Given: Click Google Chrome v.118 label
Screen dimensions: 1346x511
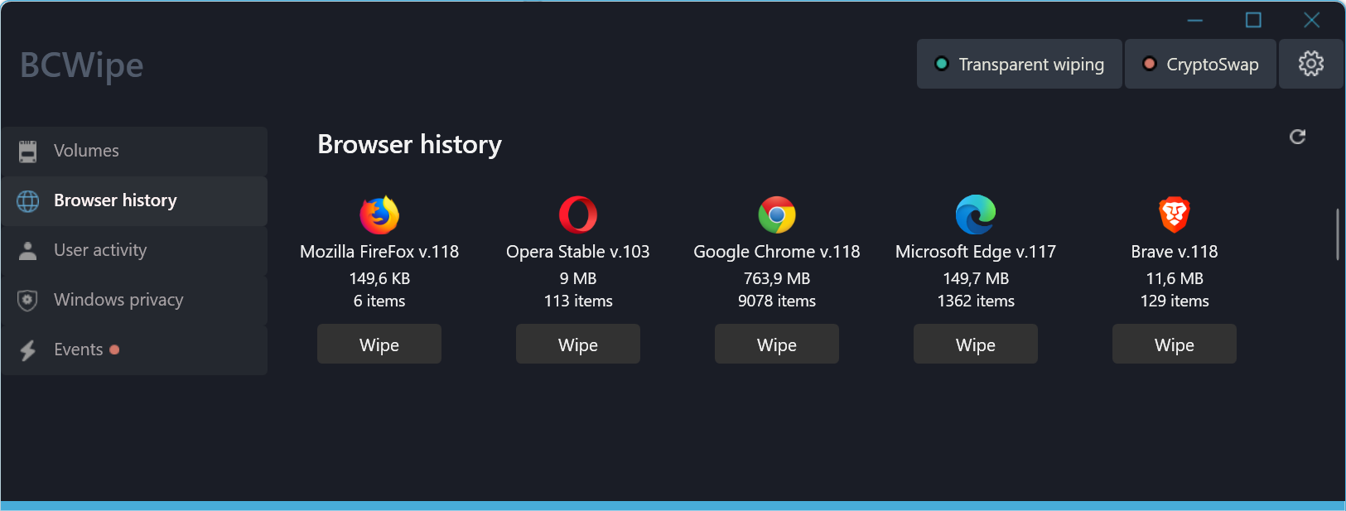Looking at the screenshot, I should coord(777,252).
